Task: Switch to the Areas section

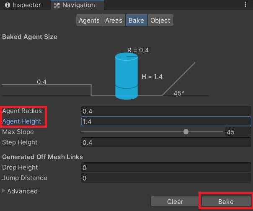Action: click(114, 21)
